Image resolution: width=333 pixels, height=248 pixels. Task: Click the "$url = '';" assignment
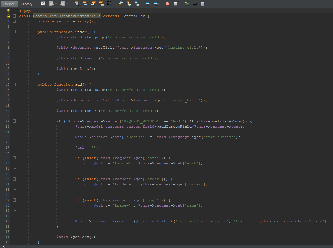pyautogui.click(x=86, y=148)
